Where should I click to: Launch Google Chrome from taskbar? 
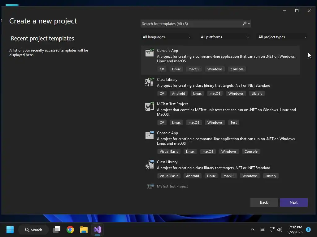coord(70,230)
